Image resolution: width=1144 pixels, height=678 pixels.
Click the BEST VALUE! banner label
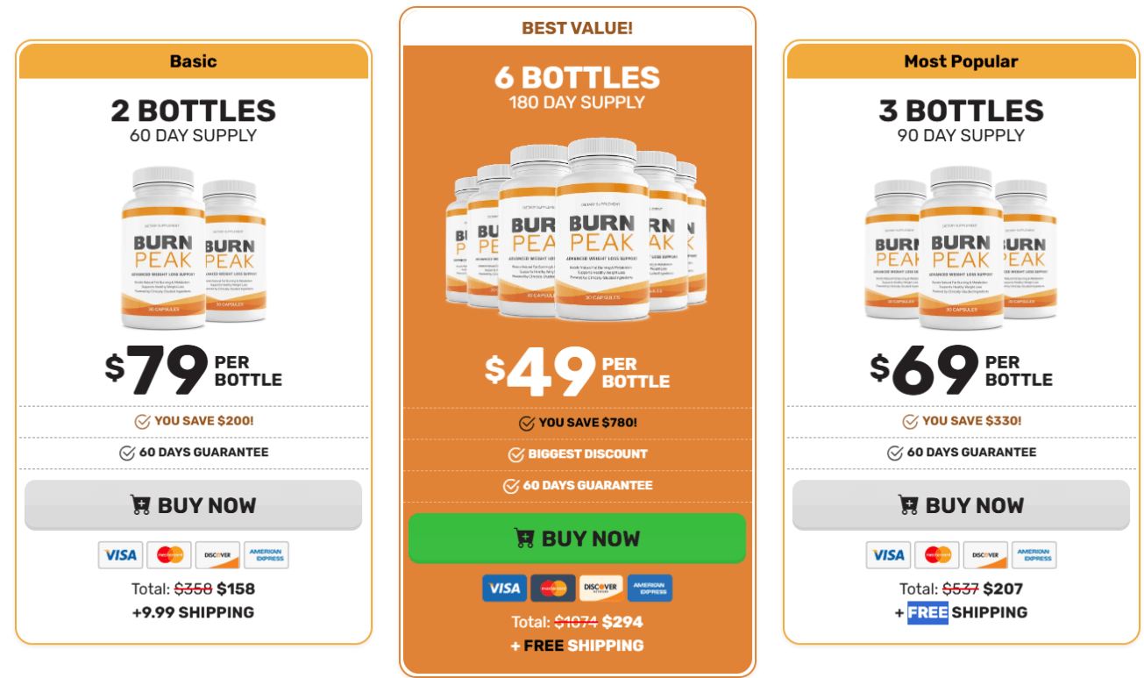pos(578,28)
